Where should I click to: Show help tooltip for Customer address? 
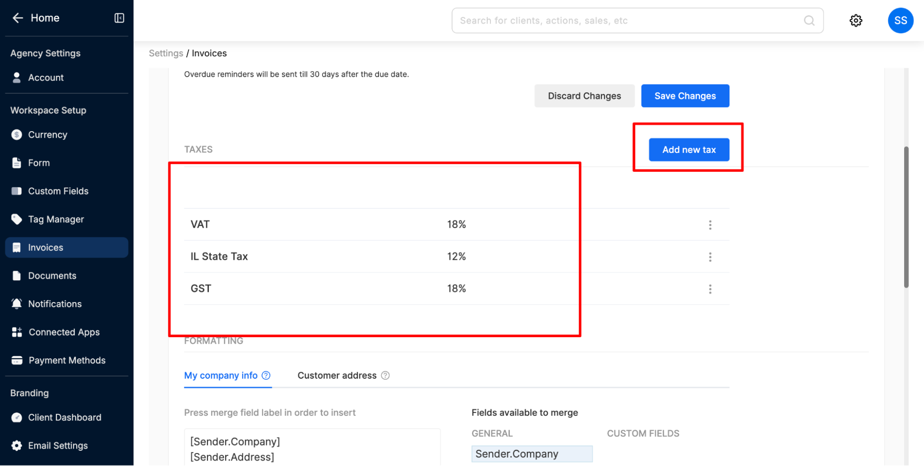pos(386,375)
